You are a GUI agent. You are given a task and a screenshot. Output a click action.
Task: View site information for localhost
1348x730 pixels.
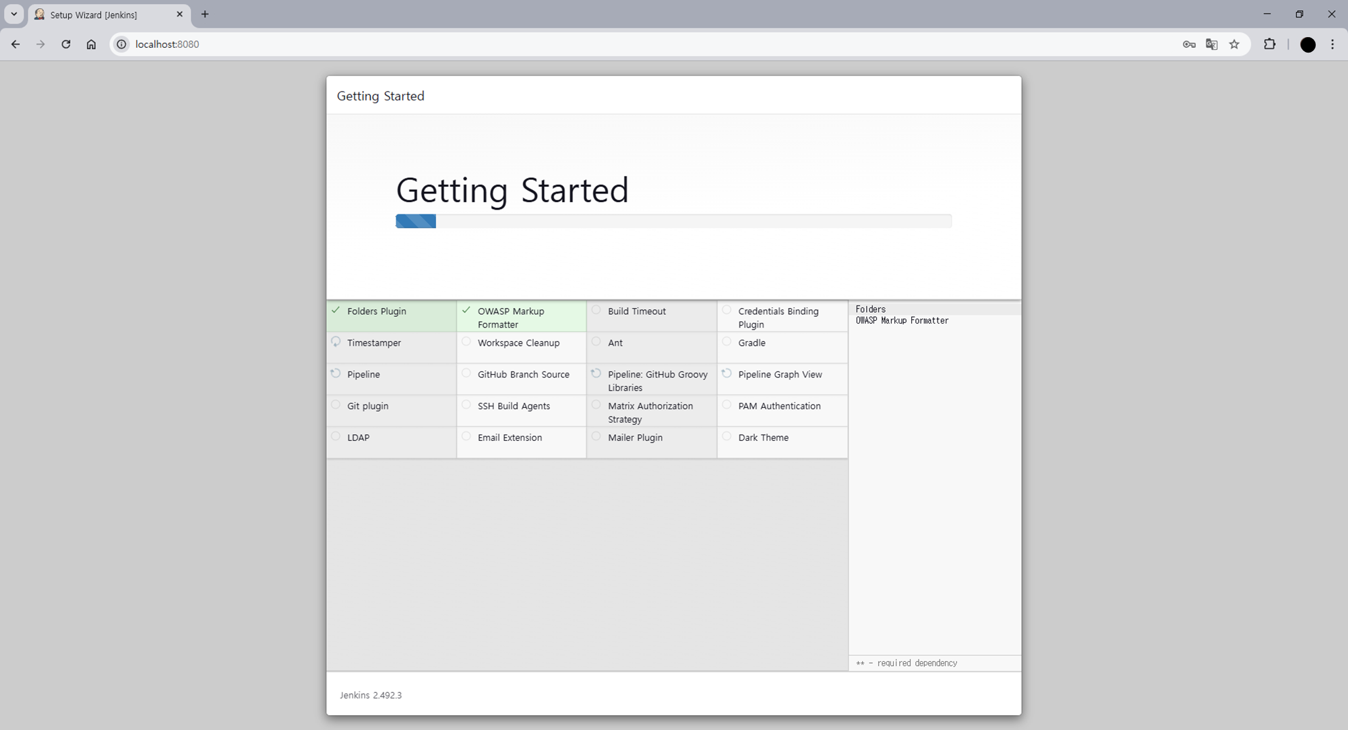(121, 44)
